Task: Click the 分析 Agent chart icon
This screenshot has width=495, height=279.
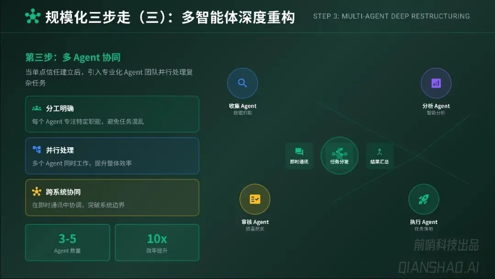Action: (436, 83)
